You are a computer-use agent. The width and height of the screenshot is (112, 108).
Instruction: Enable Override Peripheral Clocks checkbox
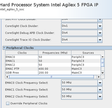(x=8, y=103)
